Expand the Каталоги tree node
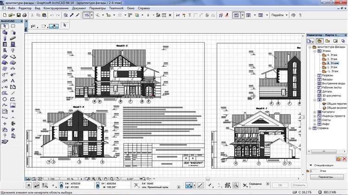 (315, 112)
